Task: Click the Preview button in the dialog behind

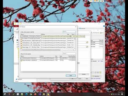Action: (84, 74)
